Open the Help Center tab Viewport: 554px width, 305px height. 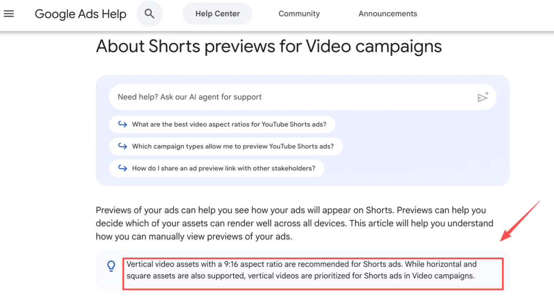pos(217,13)
